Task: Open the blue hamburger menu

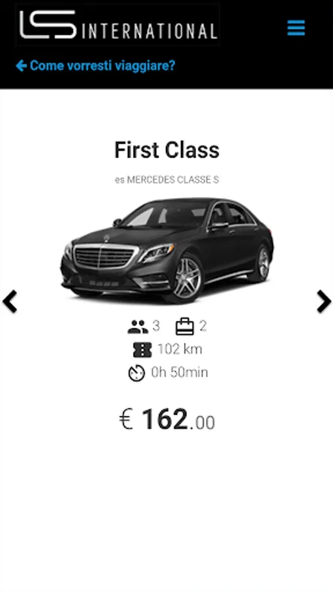Action: [x=296, y=28]
